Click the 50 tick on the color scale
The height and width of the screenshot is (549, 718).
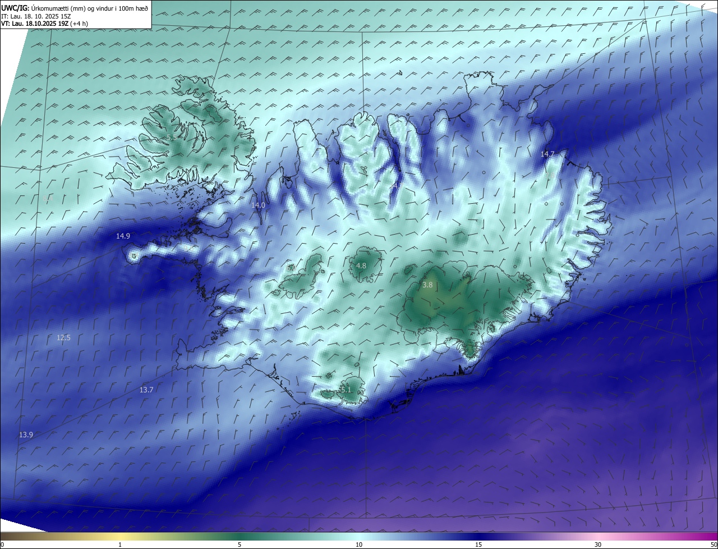point(714,545)
